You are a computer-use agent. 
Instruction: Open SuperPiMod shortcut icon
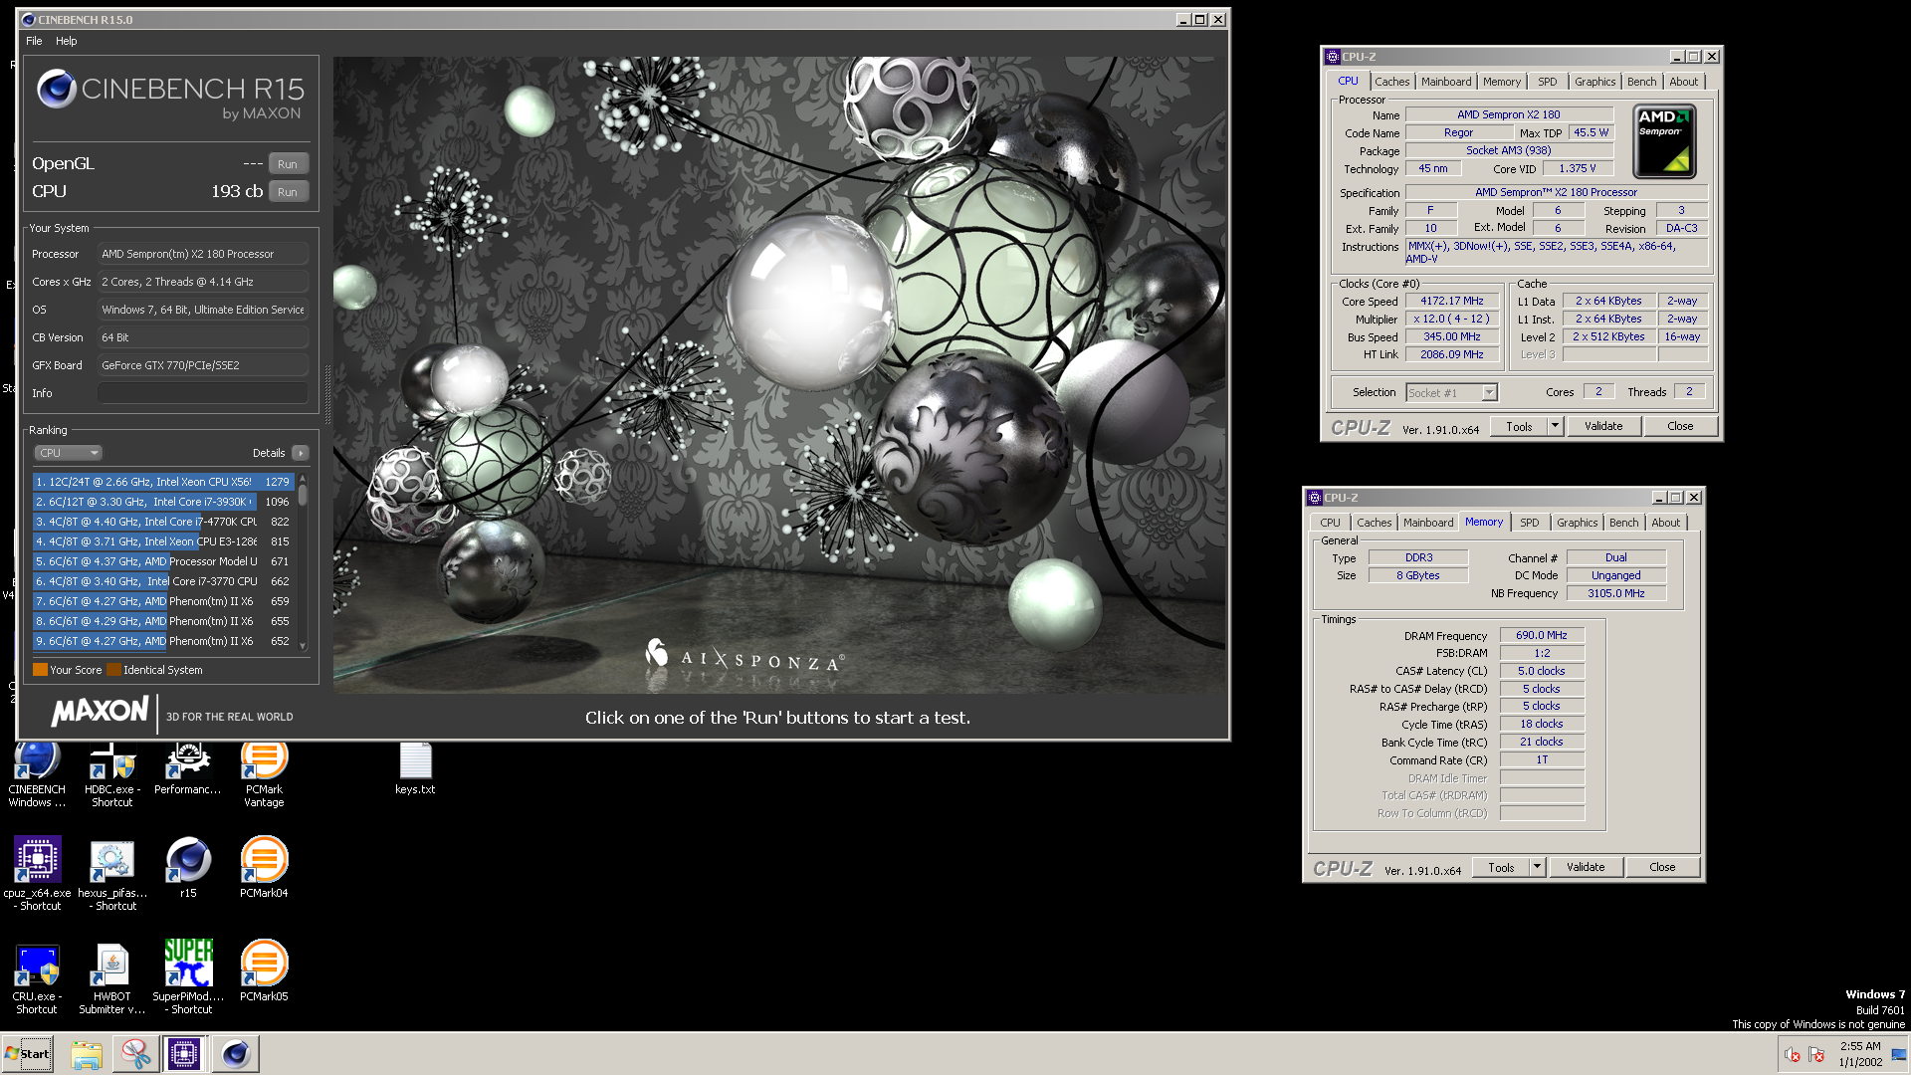point(187,977)
